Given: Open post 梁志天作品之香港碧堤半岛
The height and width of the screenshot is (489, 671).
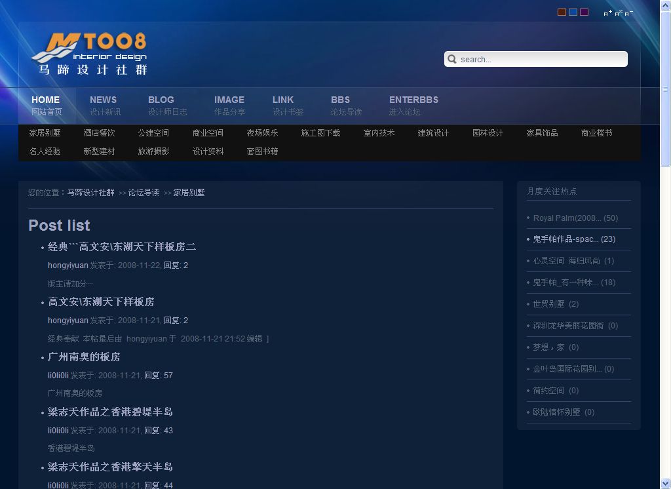Looking at the screenshot, I should click(110, 412).
